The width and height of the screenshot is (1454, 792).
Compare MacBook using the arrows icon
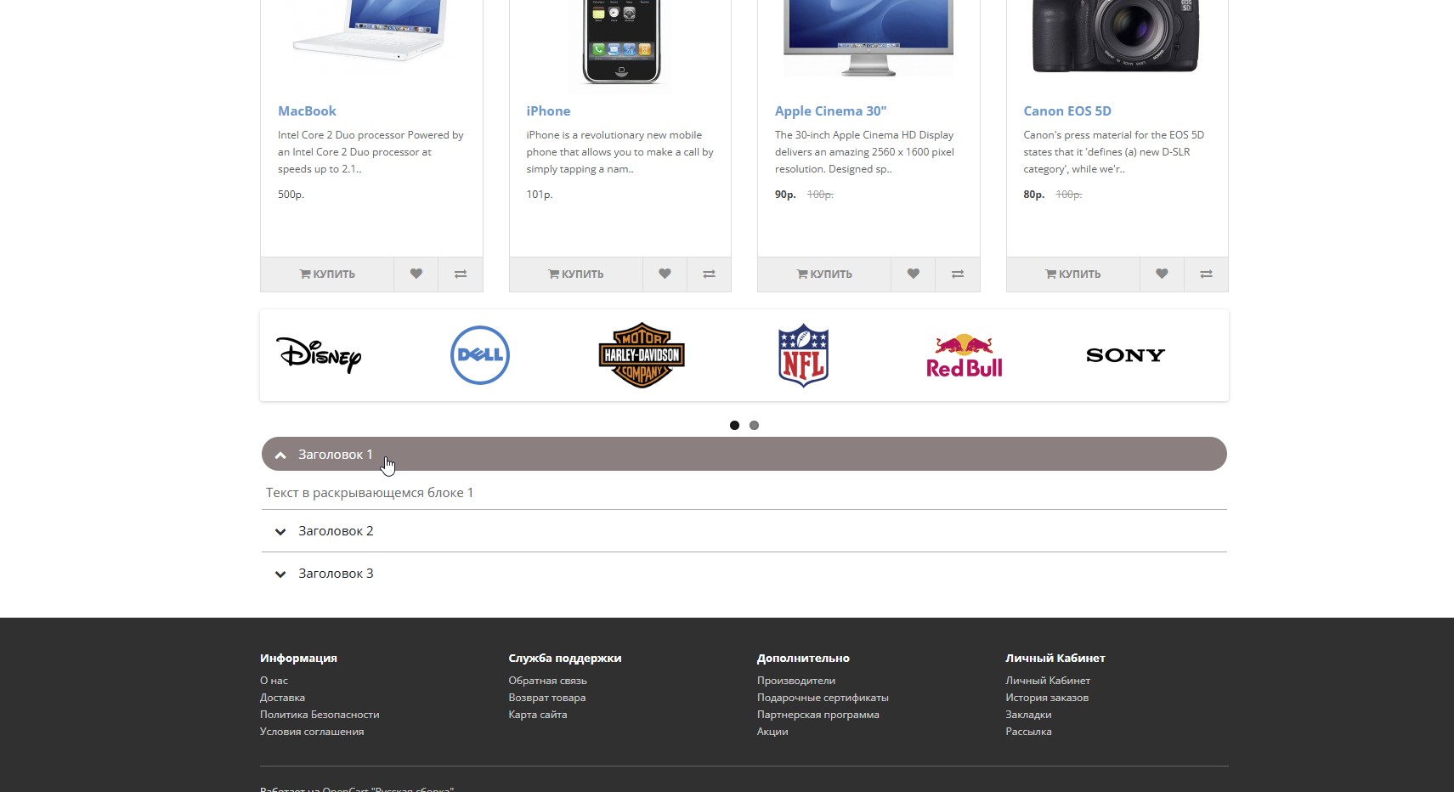460,274
